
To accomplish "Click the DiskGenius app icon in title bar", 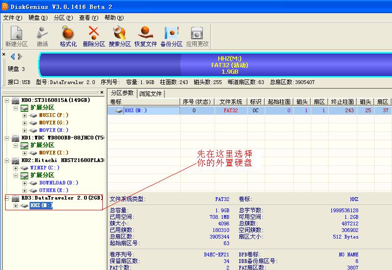I will pos(5,7).
